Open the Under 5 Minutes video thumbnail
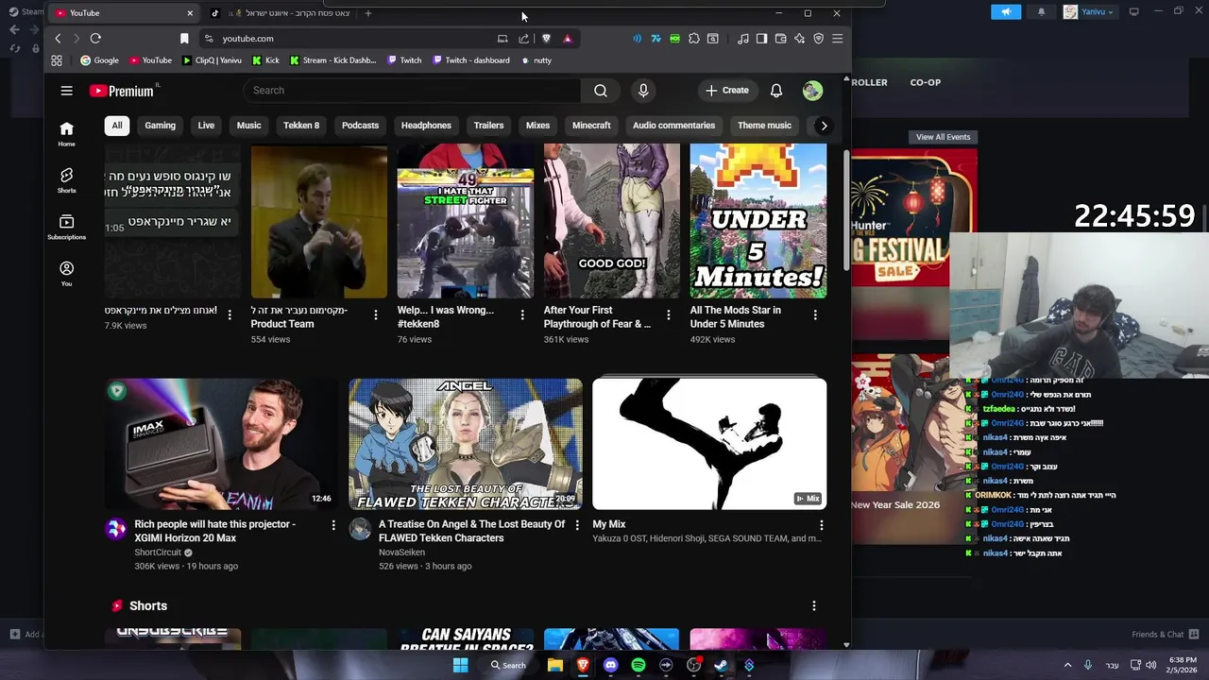This screenshot has width=1209, height=680. 758,221
